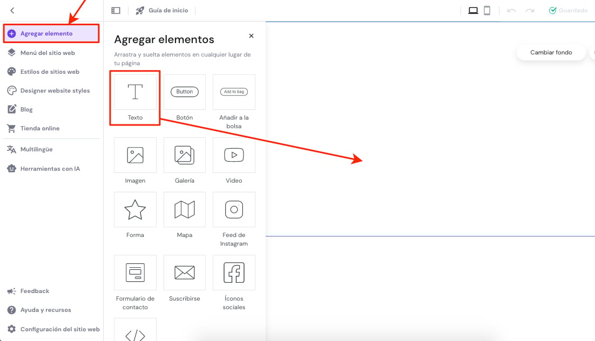Open Multilingüe translation settings
Image resolution: width=595 pixels, height=341 pixels.
pyautogui.click(x=36, y=149)
